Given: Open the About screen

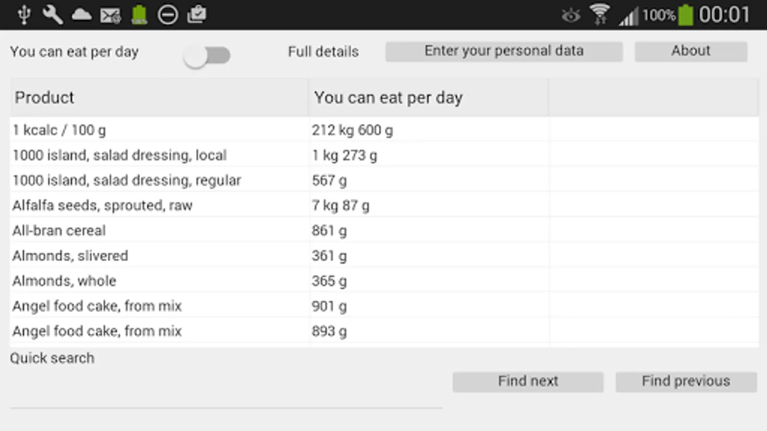Looking at the screenshot, I should [x=691, y=51].
